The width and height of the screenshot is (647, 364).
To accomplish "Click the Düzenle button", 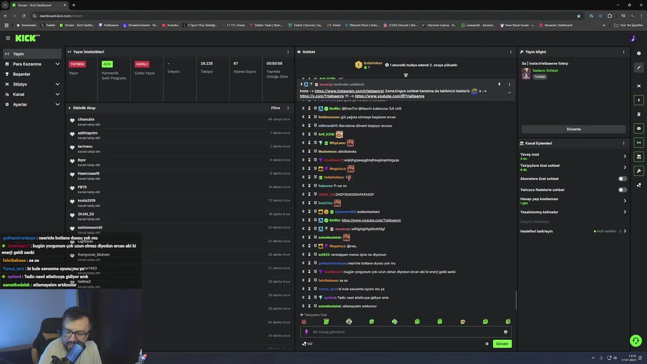I will pos(573,129).
